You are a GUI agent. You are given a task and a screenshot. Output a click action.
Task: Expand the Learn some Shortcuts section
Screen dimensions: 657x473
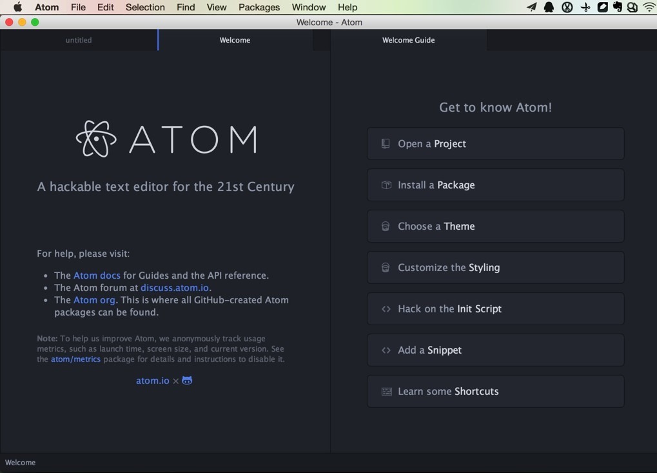(x=495, y=392)
